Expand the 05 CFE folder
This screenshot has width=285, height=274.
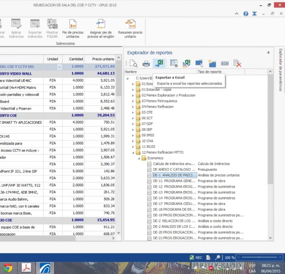tap(133, 112)
